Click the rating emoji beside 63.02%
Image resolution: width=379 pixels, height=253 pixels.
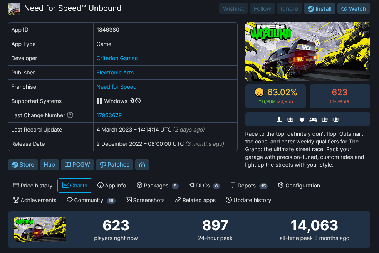259,92
